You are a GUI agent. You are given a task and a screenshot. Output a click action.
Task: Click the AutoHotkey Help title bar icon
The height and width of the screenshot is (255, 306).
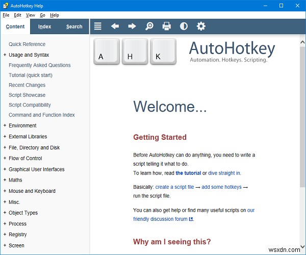[6, 6]
